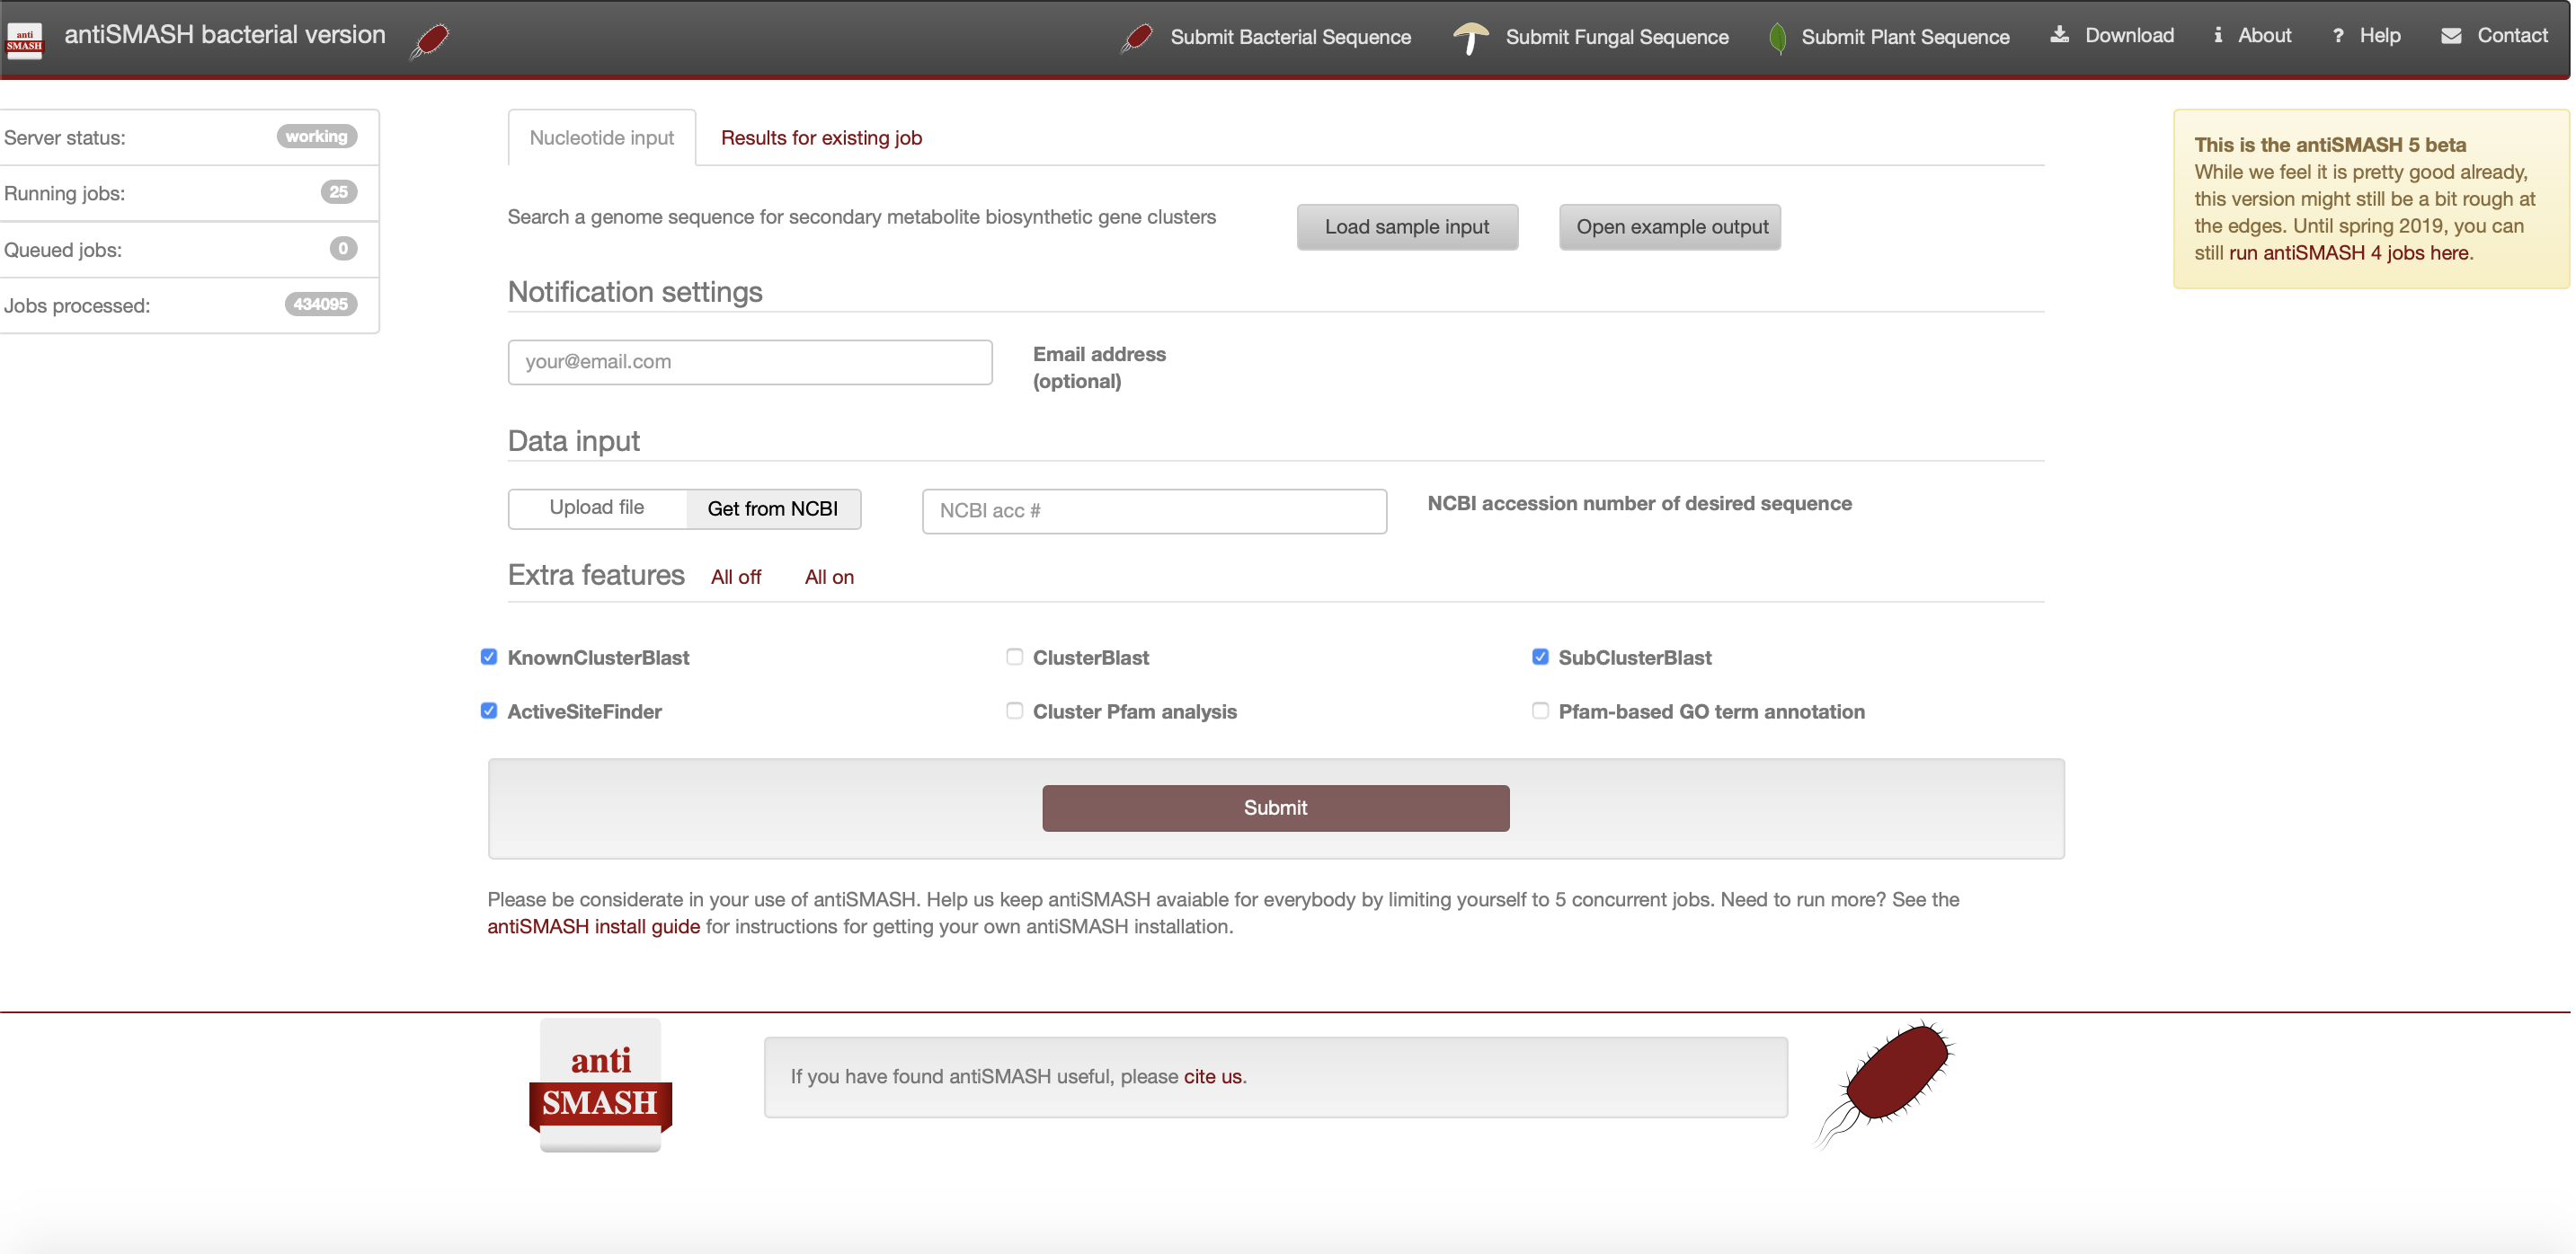Click the cite us link
This screenshot has width=2576, height=1254.
[x=1212, y=1076]
